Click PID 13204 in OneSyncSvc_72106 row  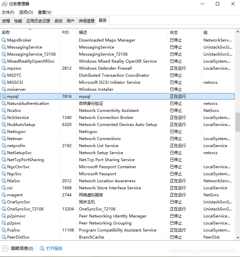point(68,209)
